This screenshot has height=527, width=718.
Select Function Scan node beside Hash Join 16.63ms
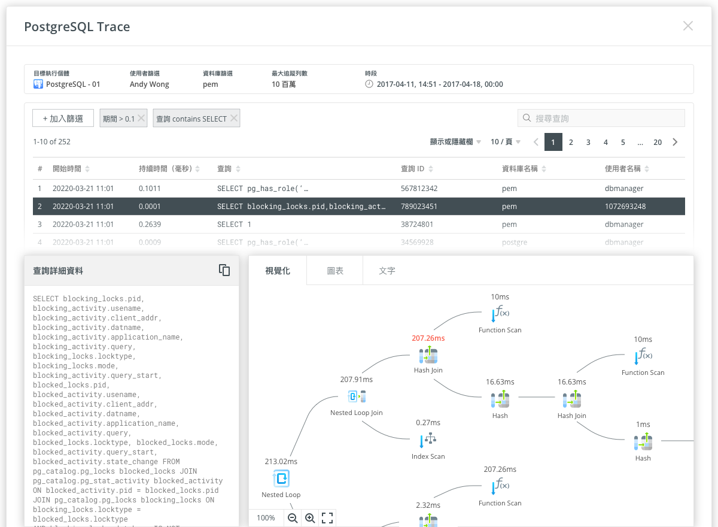coord(643,356)
